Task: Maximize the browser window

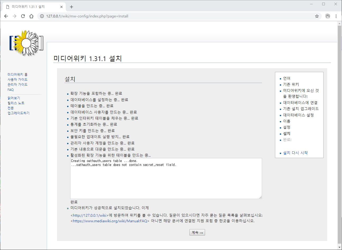Action: tap(324, 4)
